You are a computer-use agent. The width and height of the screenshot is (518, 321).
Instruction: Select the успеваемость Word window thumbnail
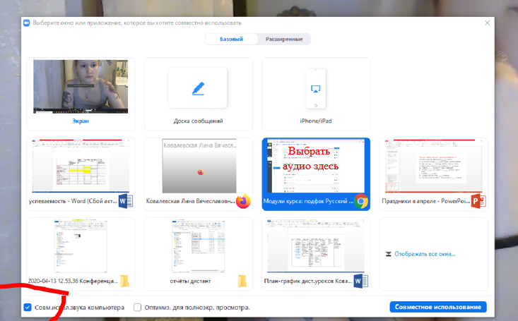pos(80,166)
